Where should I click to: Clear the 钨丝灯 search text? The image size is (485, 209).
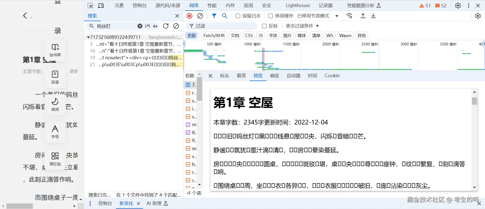tap(140, 26)
